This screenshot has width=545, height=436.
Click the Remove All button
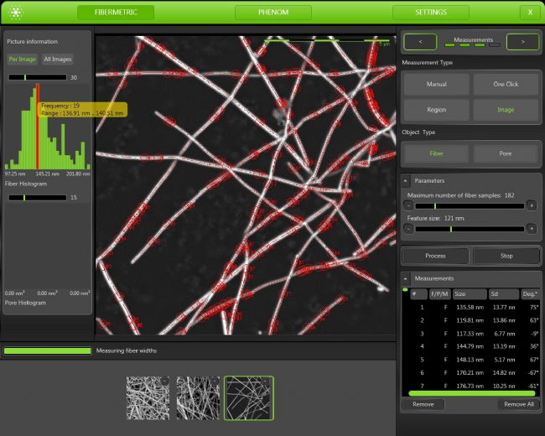(x=517, y=404)
